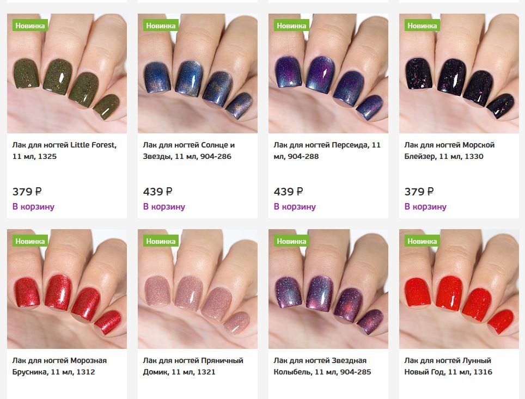This screenshot has height=399, width=525.
Task: Open Солнце и Звезды blue polish photo
Action: (x=198, y=73)
